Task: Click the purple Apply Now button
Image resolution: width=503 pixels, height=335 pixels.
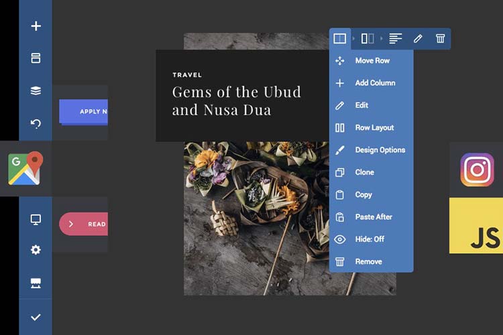Action: tap(84, 112)
